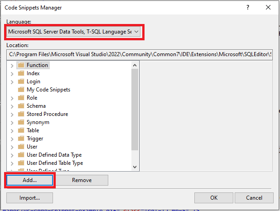The height and width of the screenshot is (211, 280).
Task: Click the Location path field
Action: point(140,54)
